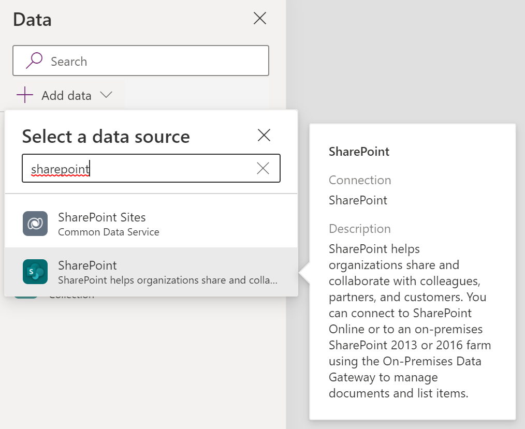
Task: Click the green SharePoint connector icon
Action: click(35, 272)
